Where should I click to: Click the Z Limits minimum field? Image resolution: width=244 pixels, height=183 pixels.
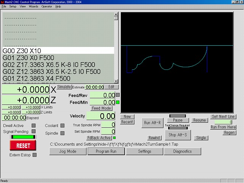point(11,112)
